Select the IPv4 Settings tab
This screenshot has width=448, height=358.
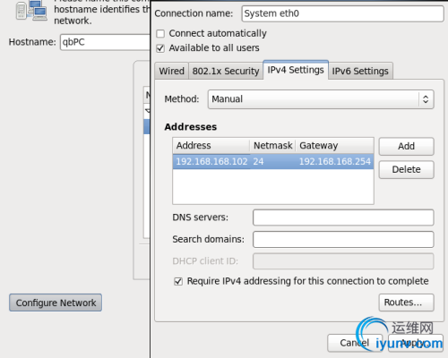(x=296, y=70)
